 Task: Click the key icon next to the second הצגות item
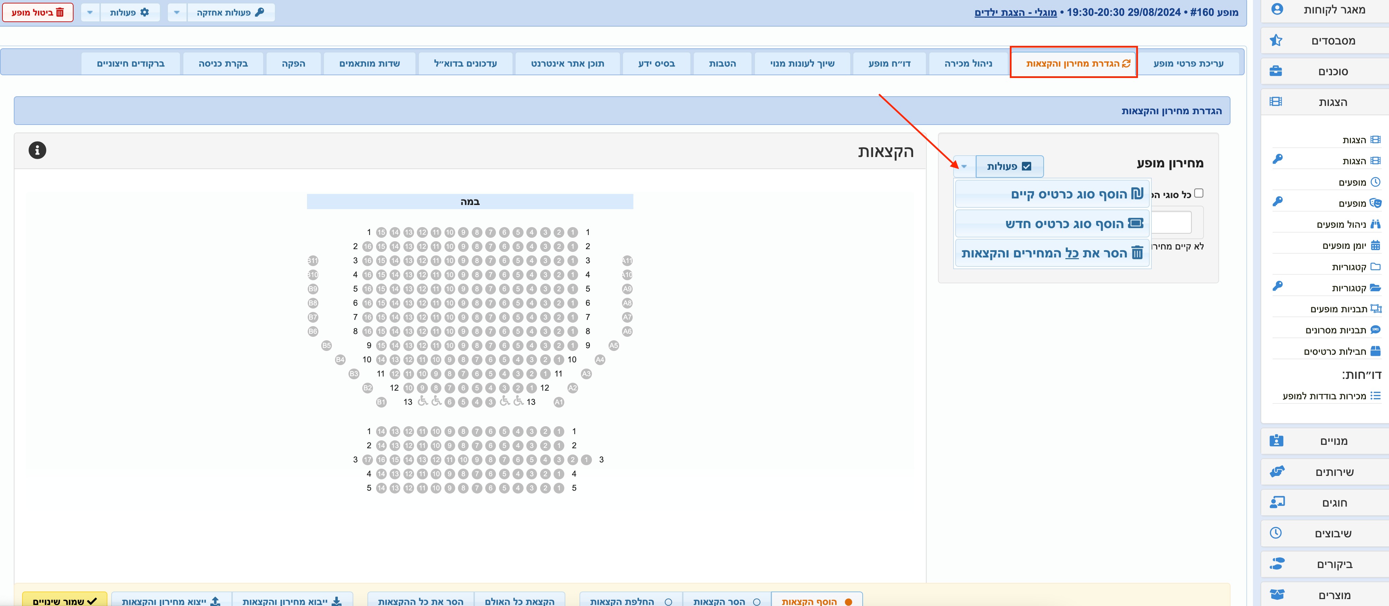tap(1277, 159)
